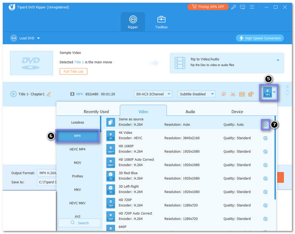Play Title 1- Chapter1
Viewport: 295px width, 234px height.
13,94
